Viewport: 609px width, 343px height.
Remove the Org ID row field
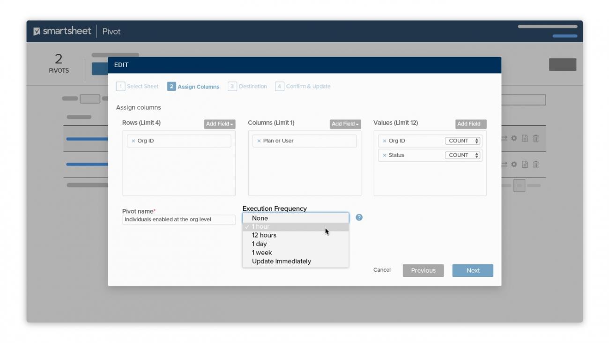(134, 141)
